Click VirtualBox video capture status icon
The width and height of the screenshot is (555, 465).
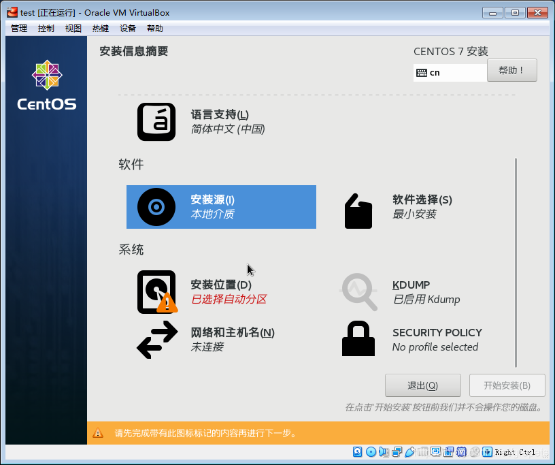pos(448,451)
